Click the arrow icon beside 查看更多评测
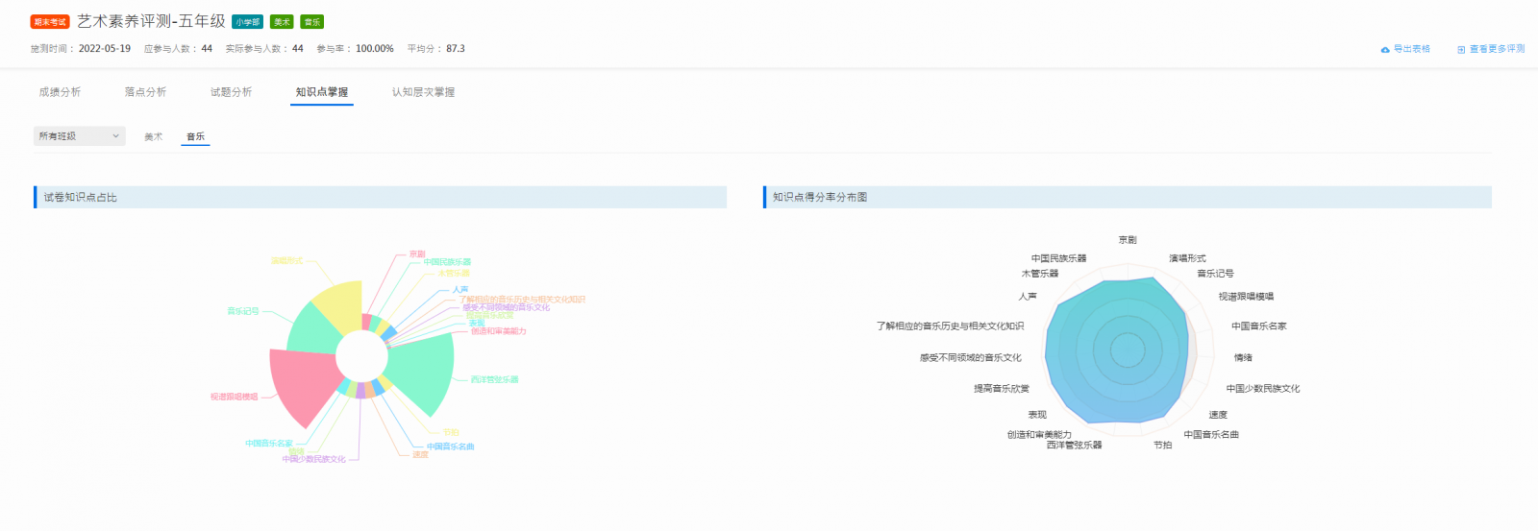 pos(1461,49)
